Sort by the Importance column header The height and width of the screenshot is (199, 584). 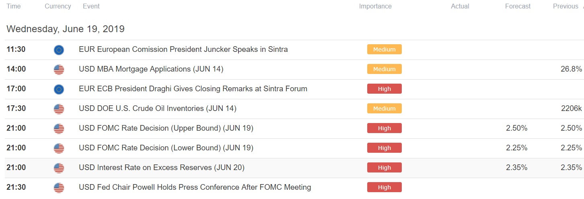click(x=375, y=6)
